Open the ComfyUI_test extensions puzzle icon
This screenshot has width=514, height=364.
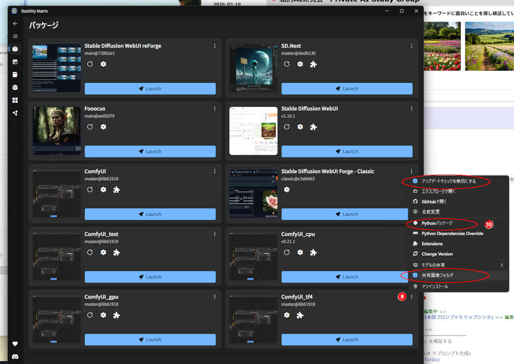click(117, 252)
